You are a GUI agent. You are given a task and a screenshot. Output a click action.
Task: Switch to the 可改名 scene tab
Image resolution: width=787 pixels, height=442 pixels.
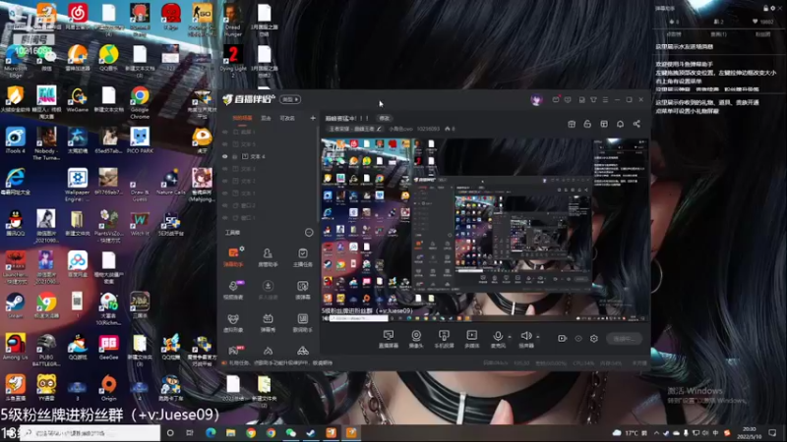[286, 118]
